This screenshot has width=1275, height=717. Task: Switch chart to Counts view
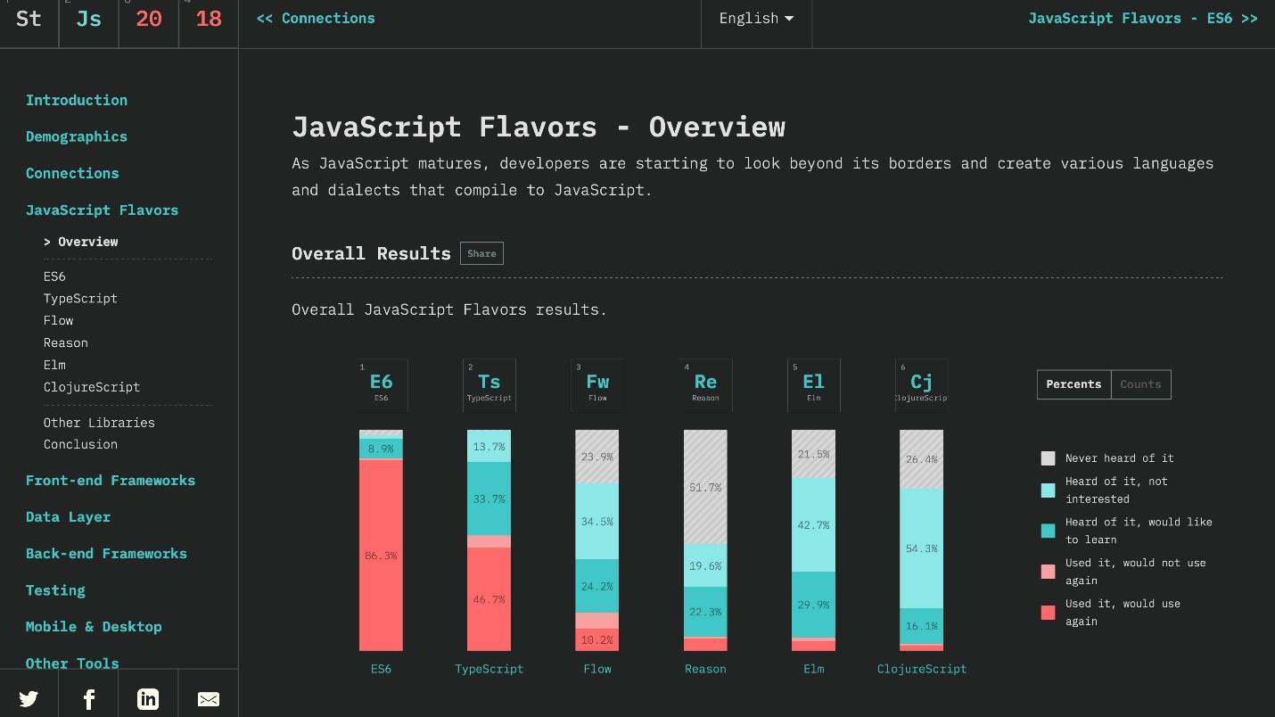pos(1140,384)
